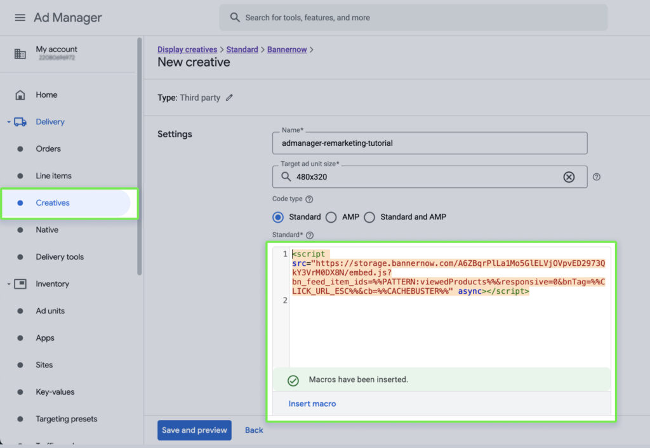Viewport: 650px width, 448px height.
Task: Clear the 480x320 size with X icon
Action: click(569, 177)
